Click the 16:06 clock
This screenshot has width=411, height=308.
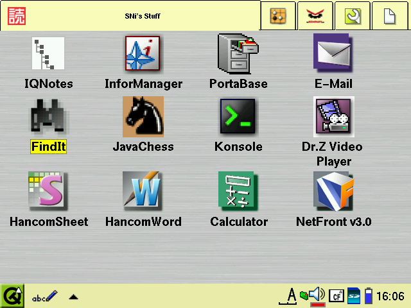point(390,296)
